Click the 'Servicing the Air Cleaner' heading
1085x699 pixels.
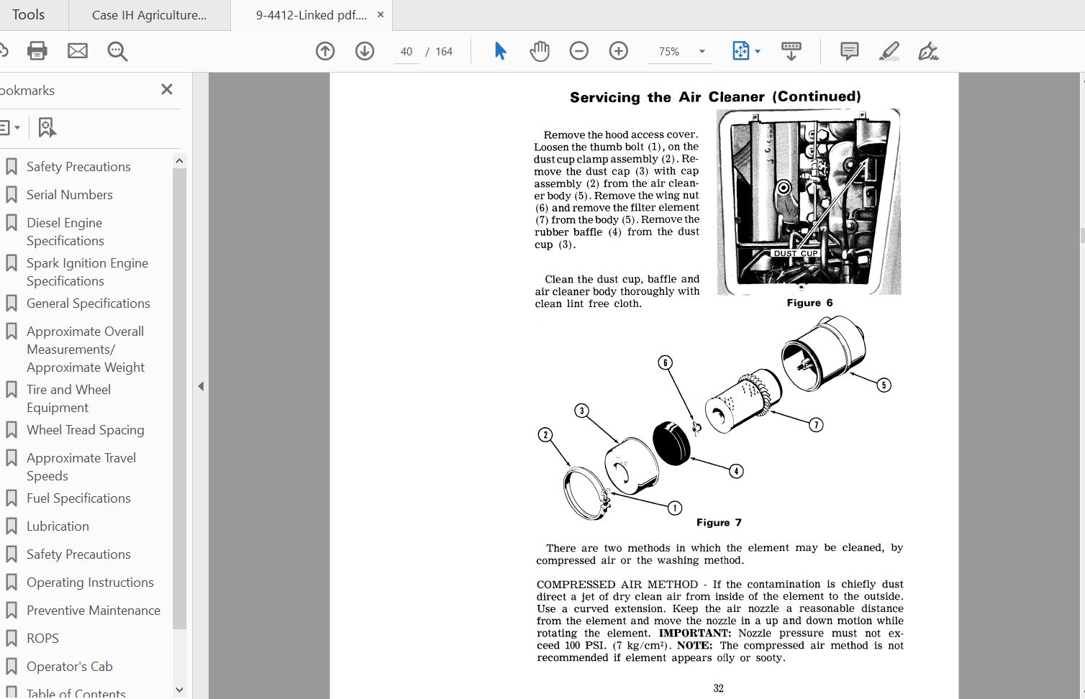715,97
